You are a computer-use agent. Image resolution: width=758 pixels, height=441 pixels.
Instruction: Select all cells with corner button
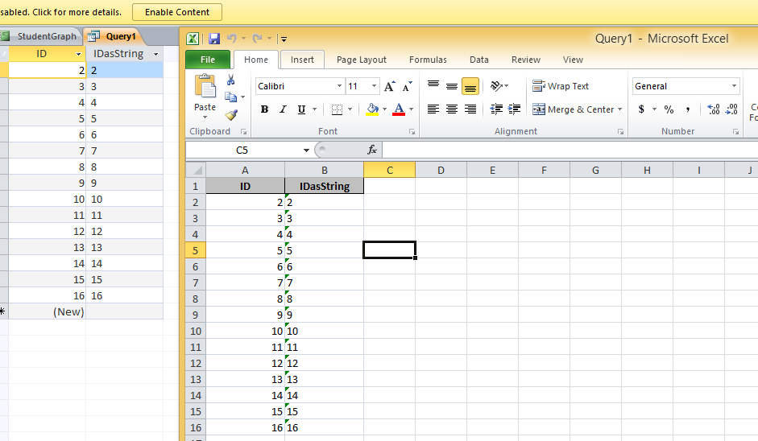(x=197, y=170)
